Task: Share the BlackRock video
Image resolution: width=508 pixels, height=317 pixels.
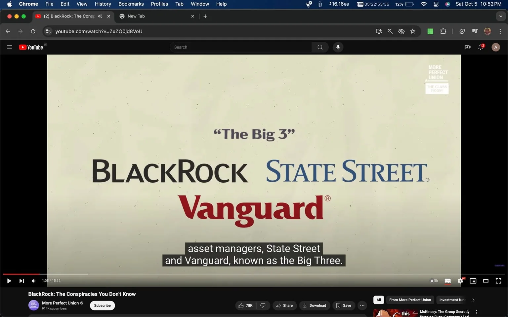Action: coord(284,305)
